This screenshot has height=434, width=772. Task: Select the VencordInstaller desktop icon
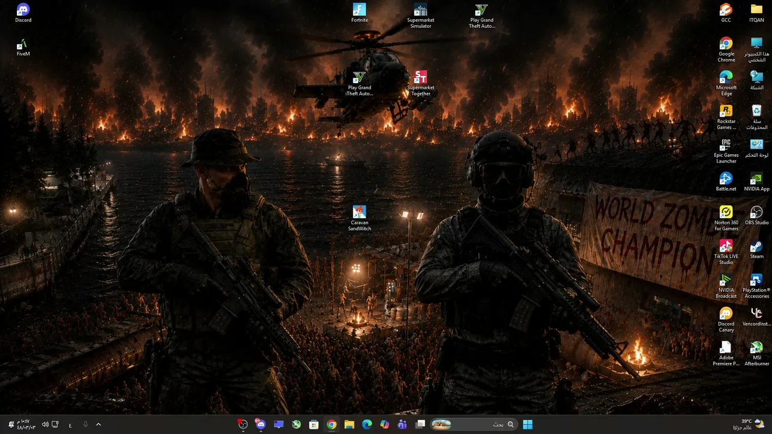tap(756, 317)
